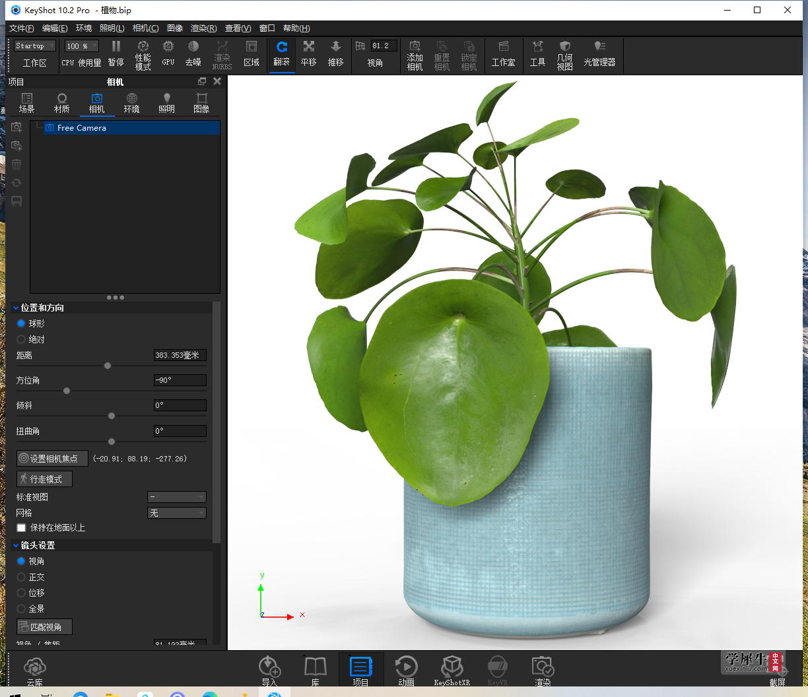
Task: Click the 设置相机焦点 button
Action: pyautogui.click(x=52, y=458)
